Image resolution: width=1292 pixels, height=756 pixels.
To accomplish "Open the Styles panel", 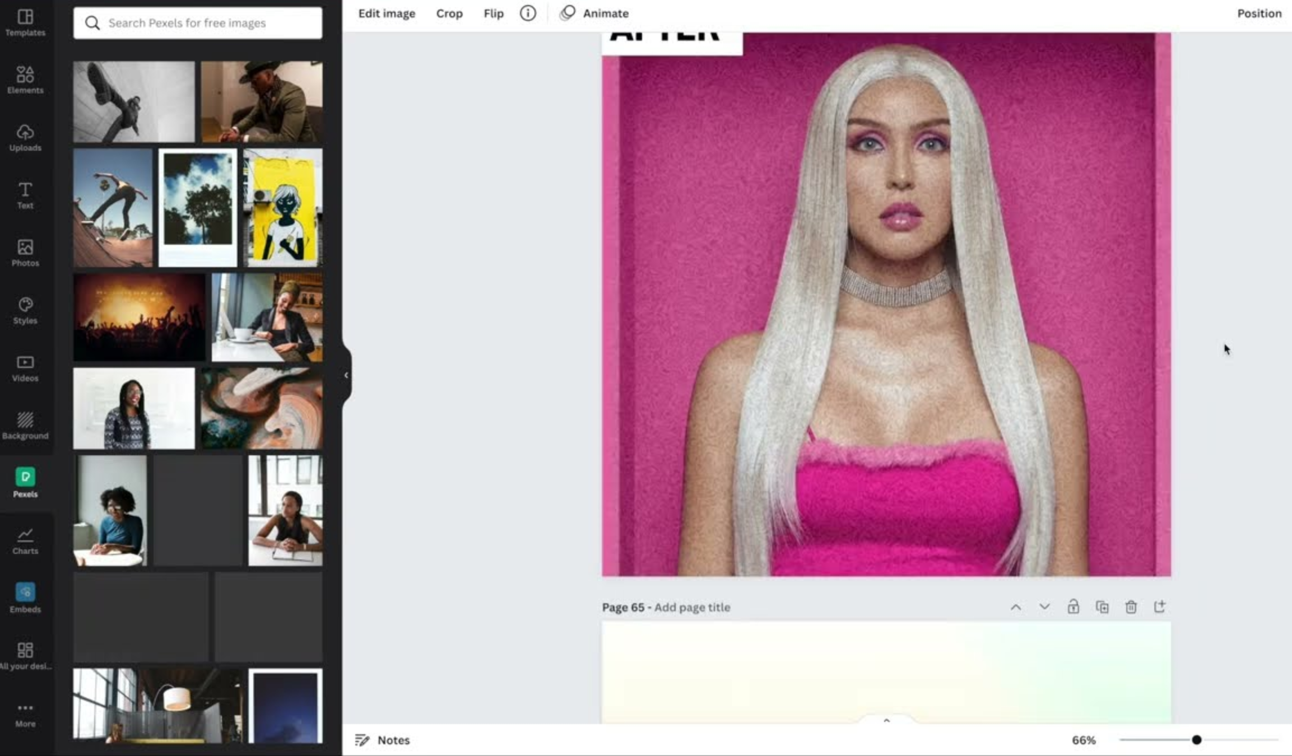I will pos(25,310).
